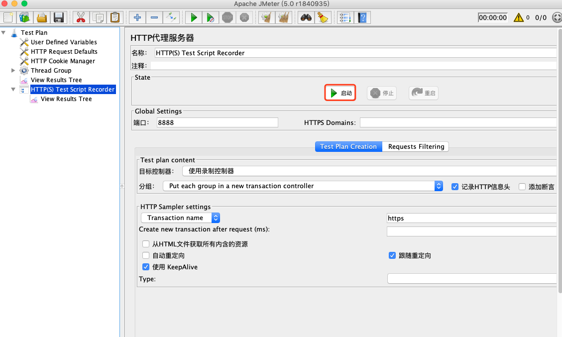Switch to the Test Plan Creation tab
This screenshot has width=562, height=337.
348,147
